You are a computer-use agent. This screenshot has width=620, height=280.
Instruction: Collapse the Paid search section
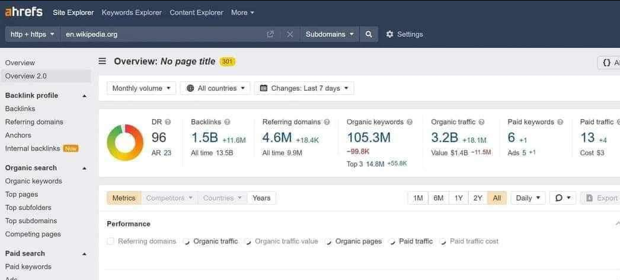(x=84, y=253)
